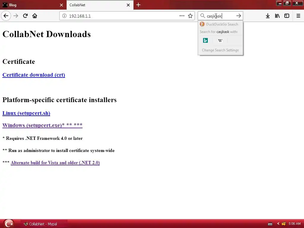304x228 pixels.
Task: Switch to the Blog tab
Action: [x=33, y=5]
